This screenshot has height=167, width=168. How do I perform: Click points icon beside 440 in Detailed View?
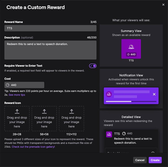pos(124,134)
